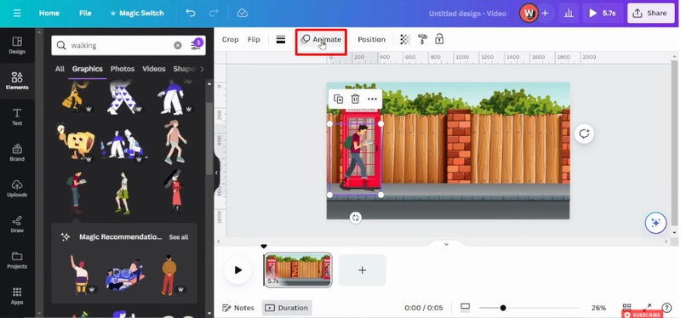Select the purple heart pants legs graphic
Screen dimensions: 681x318
click(x=123, y=98)
